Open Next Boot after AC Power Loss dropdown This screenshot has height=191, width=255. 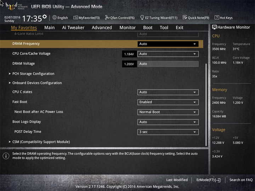tap(168, 112)
